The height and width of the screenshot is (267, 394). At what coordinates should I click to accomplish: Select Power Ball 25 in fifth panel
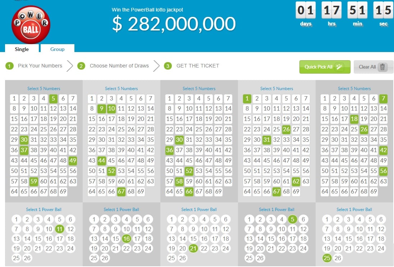pyautogui.click(x=327, y=258)
